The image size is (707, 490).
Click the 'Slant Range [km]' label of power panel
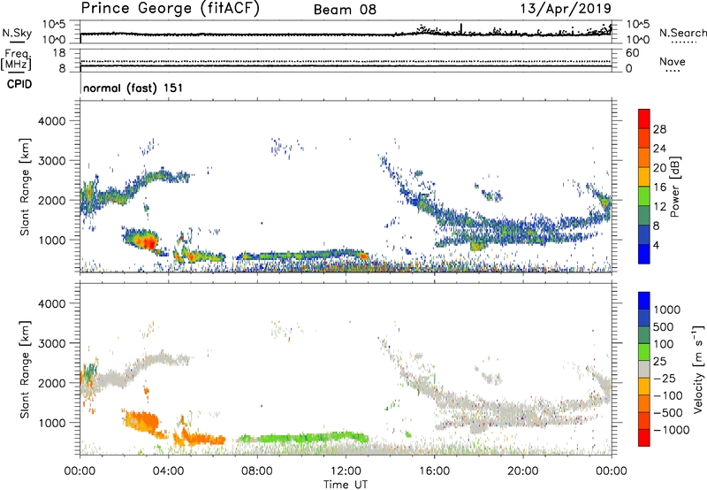[x=25, y=187]
